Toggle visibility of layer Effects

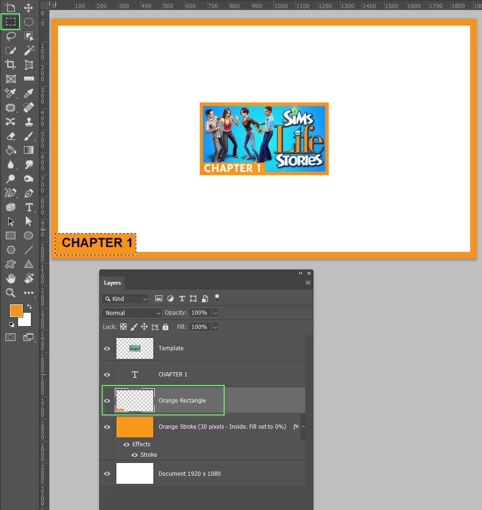(x=126, y=444)
